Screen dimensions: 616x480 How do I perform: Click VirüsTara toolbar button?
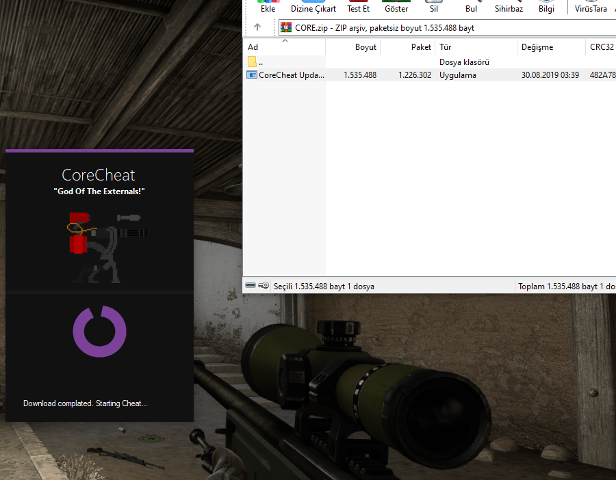[x=591, y=7]
